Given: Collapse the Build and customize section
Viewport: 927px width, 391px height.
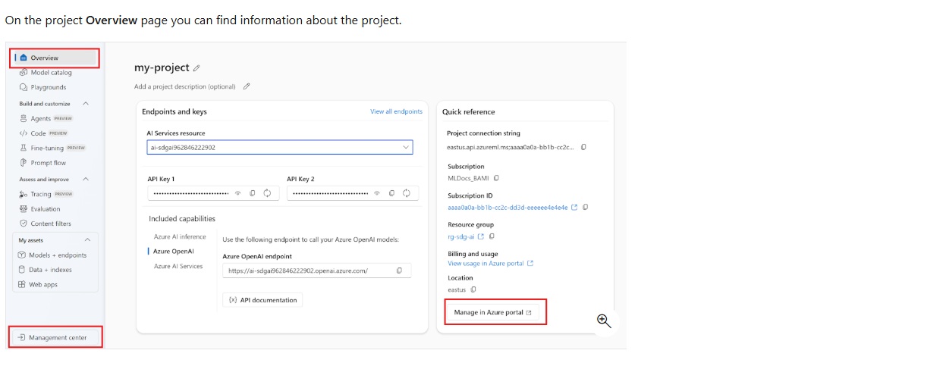Looking at the screenshot, I should tap(86, 104).
